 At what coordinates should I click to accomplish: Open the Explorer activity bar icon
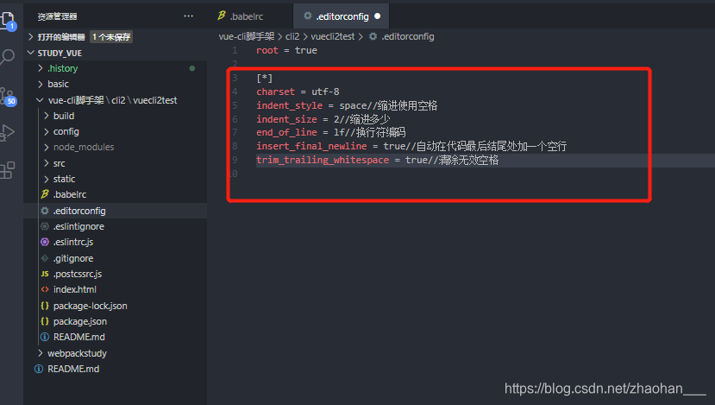pos(7,21)
